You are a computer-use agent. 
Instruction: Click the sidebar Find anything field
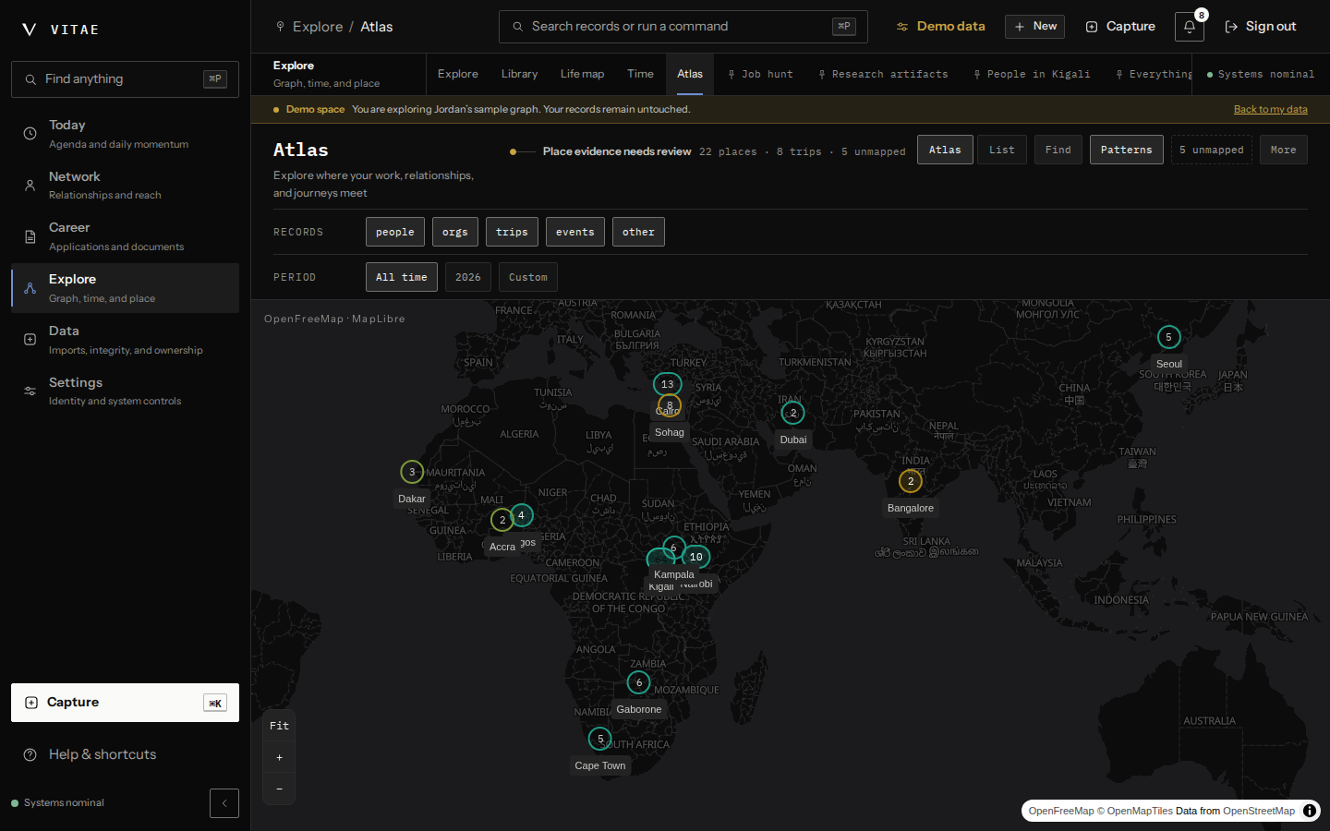[125, 79]
